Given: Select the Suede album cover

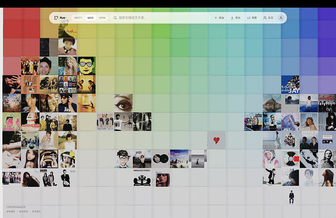Looking at the screenshot, I should click(x=49, y=178).
